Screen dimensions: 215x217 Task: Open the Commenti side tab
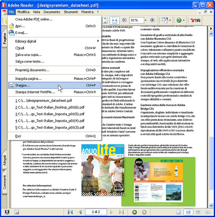(5, 183)
